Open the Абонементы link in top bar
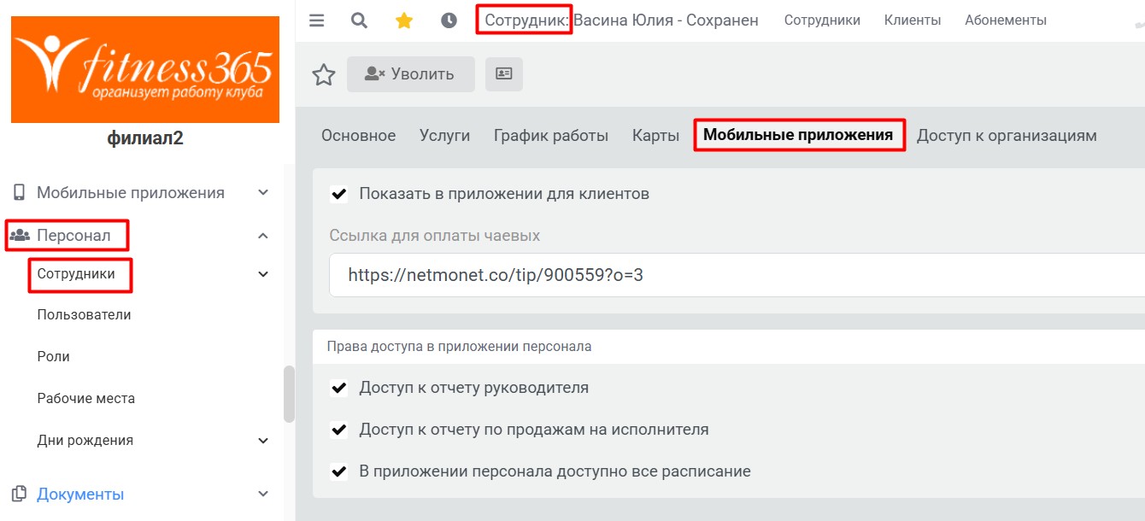This screenshot has height=521, width=1145. click(1006, 20)
